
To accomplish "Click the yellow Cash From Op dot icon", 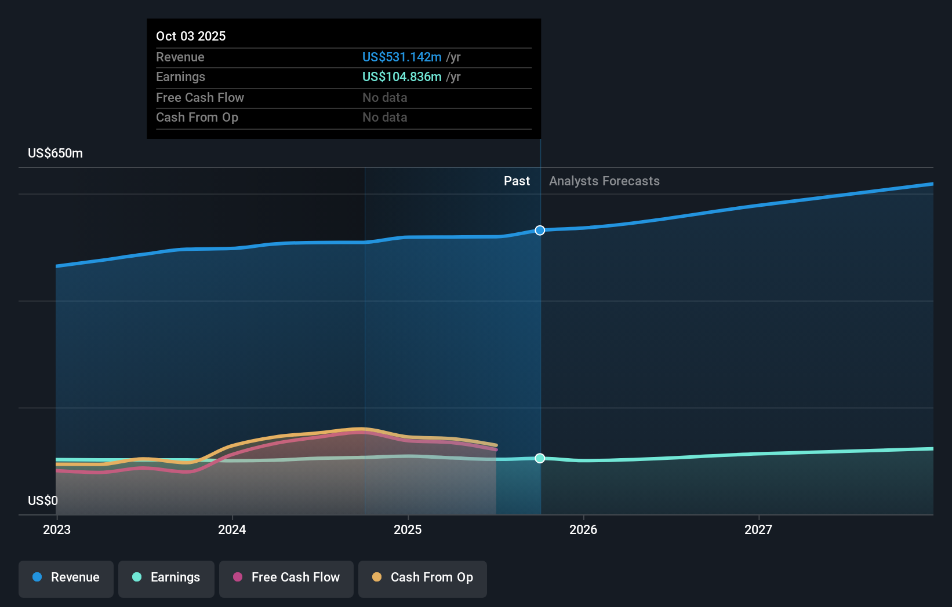I will click(377, 577).
